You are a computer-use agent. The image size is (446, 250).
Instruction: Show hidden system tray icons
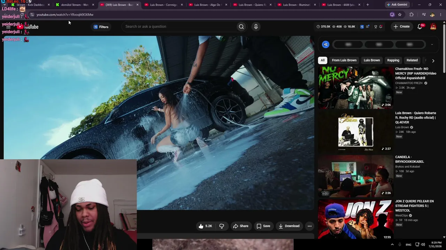click(x=392, y=244)
